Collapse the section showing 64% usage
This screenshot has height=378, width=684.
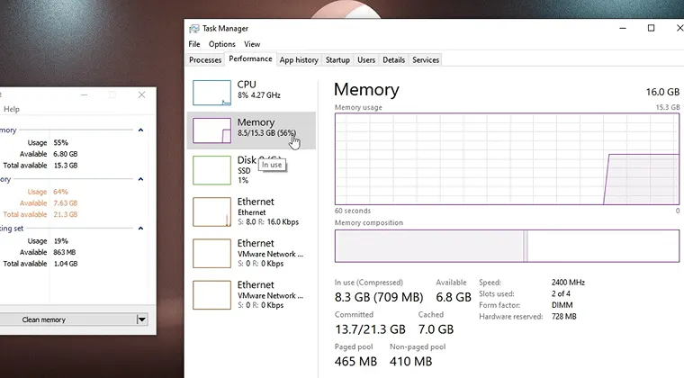140,180
